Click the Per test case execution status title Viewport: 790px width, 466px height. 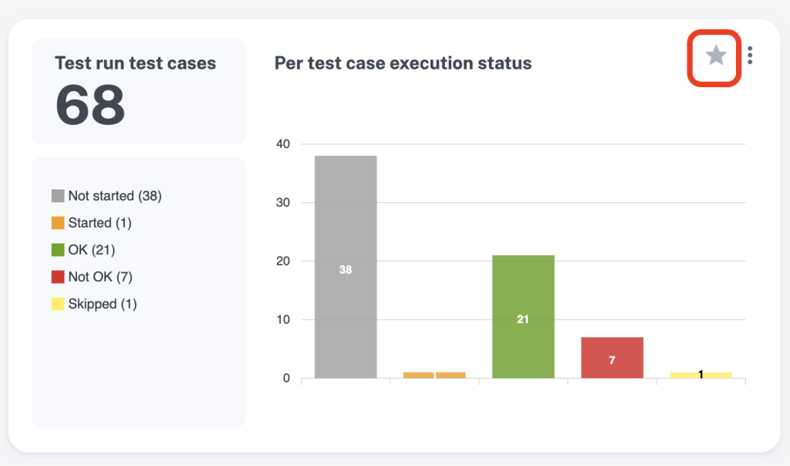click(403, 63)
